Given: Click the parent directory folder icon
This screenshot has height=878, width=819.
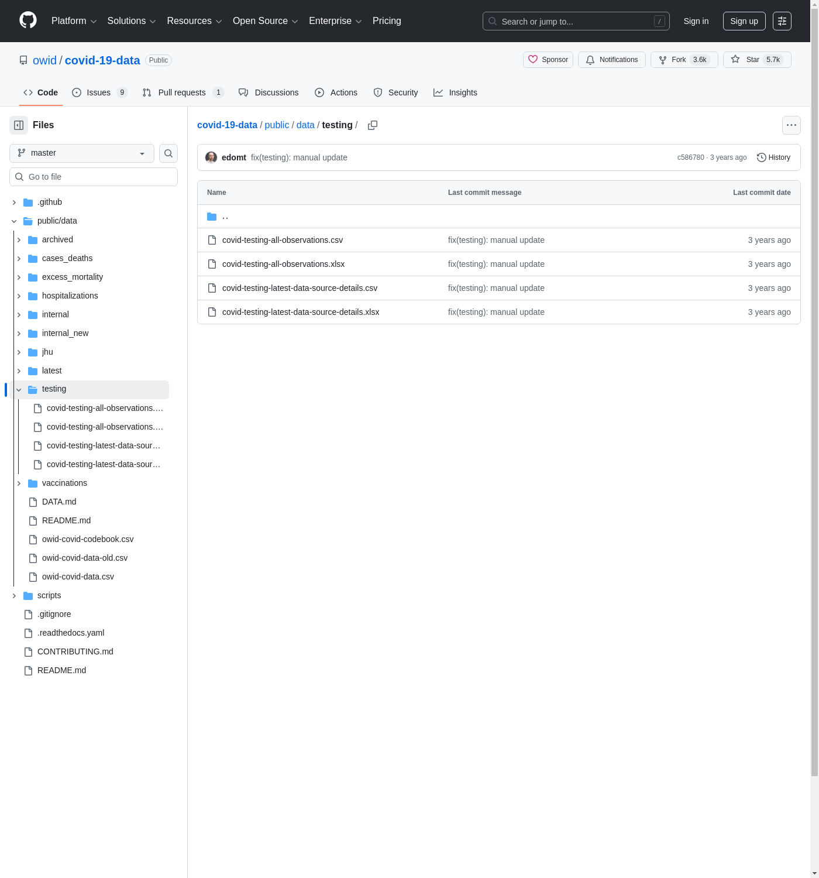Looking at the screenshot, I should (x=212, y=217).
